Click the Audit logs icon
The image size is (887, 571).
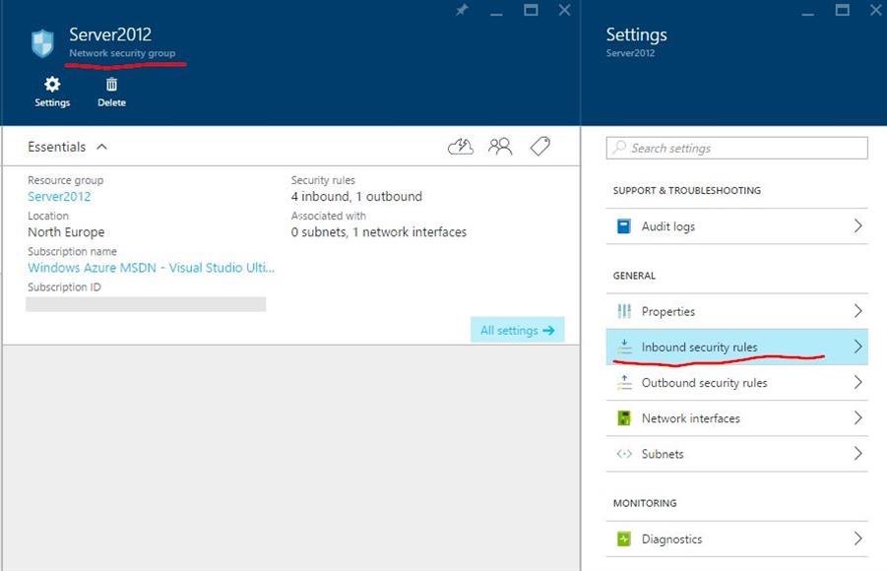point(623,226)
